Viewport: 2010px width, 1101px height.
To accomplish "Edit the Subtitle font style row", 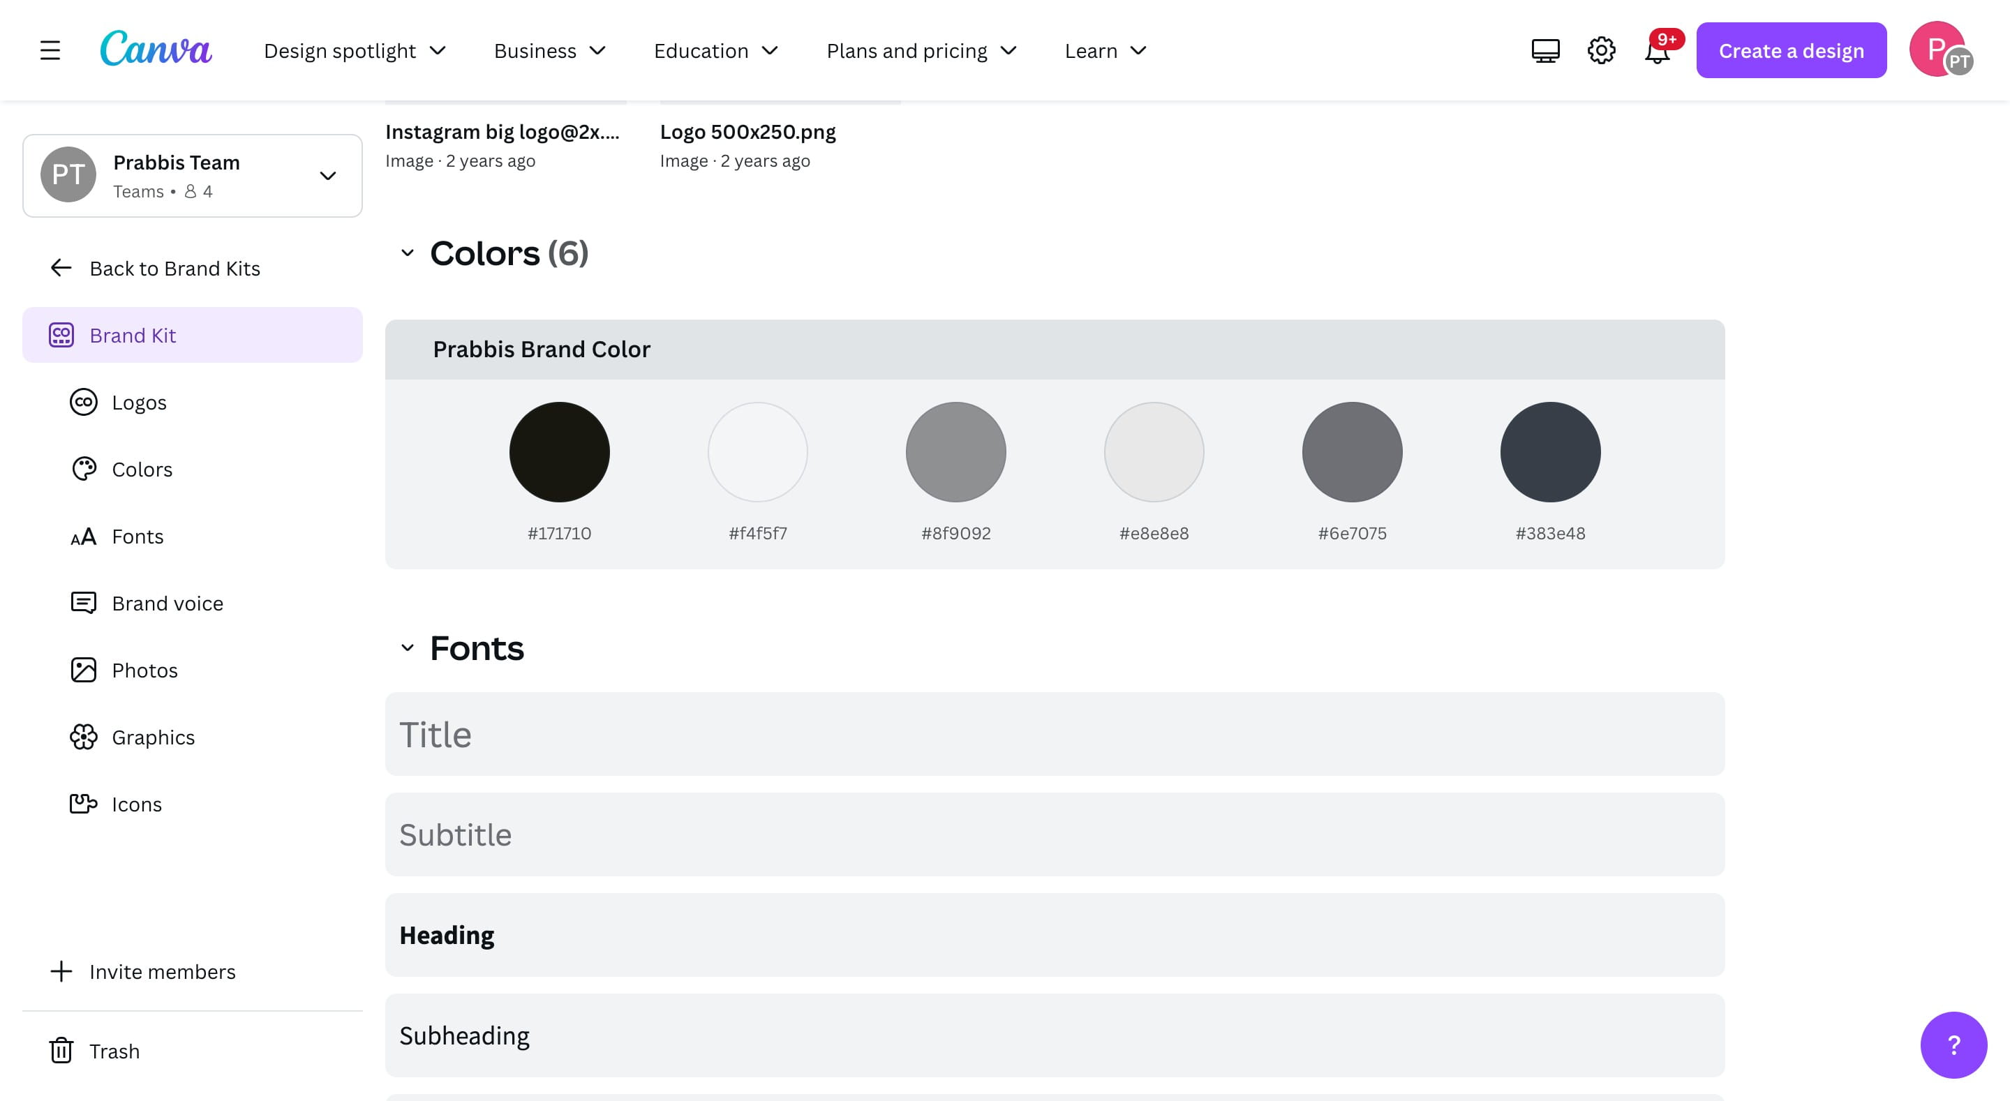I will pyautogui.click(x=1055, y=835).
